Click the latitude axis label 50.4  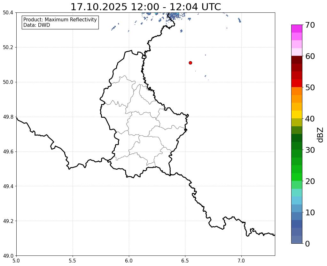8,13
